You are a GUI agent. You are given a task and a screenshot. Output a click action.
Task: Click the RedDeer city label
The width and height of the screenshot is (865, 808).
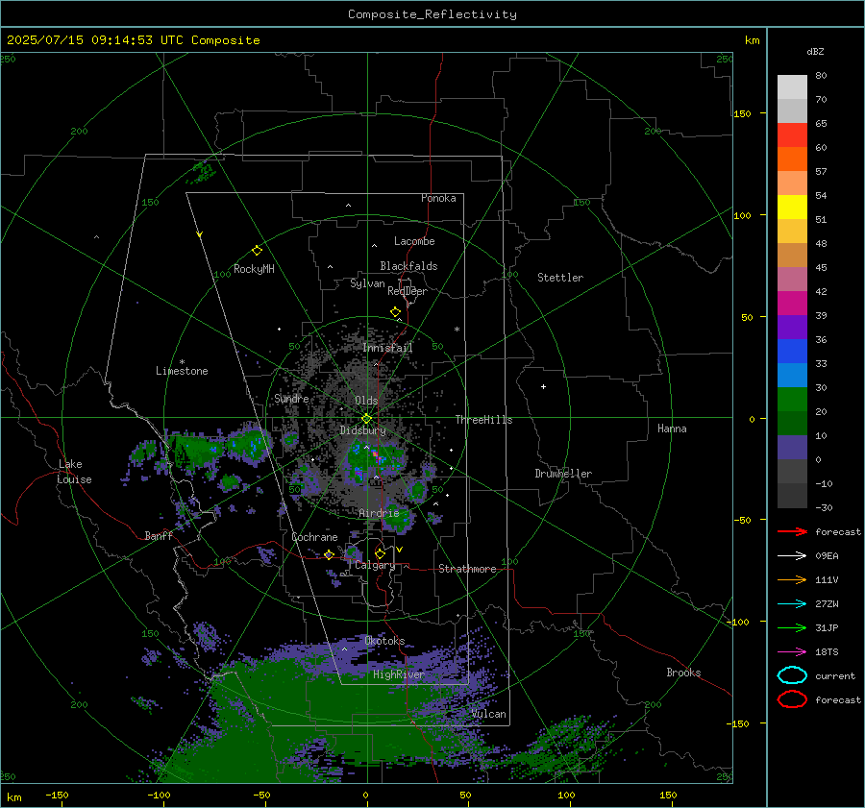408,291
